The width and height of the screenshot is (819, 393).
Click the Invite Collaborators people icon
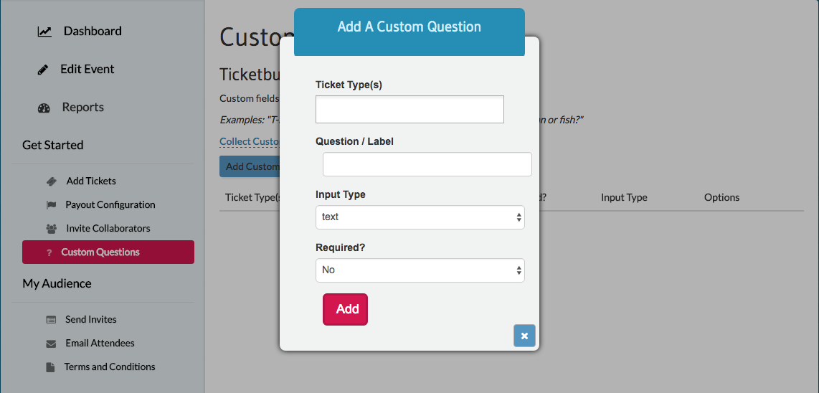pyautogui.click(x=51, y=228)
